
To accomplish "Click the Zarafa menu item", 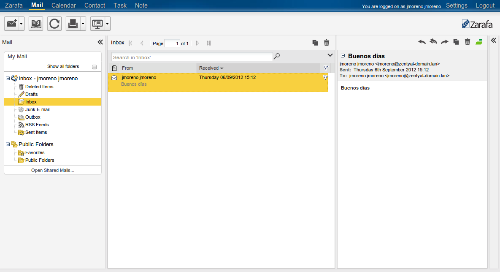I will 14,5.
